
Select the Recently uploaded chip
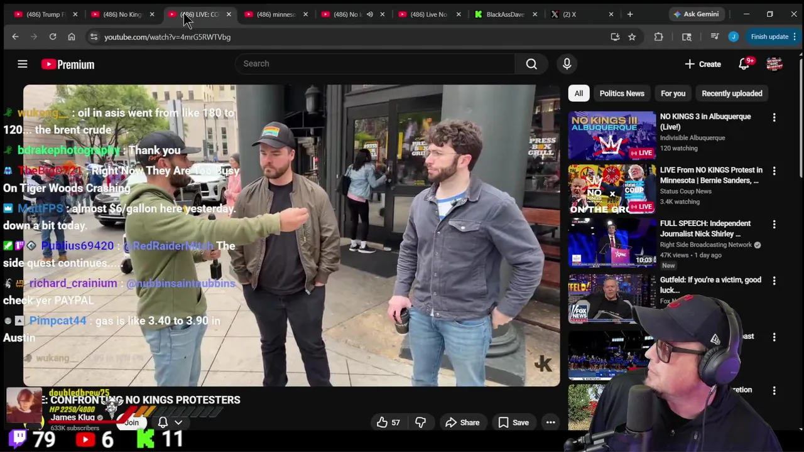point(732,94)
